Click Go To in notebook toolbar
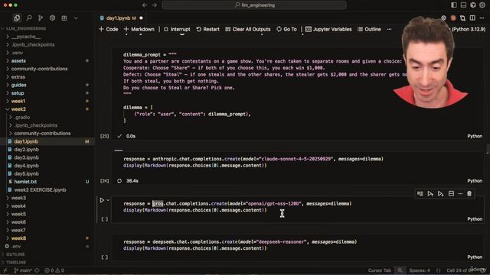Image resolution: width=490 pixels, height=275 pixels. coord(286,29)
